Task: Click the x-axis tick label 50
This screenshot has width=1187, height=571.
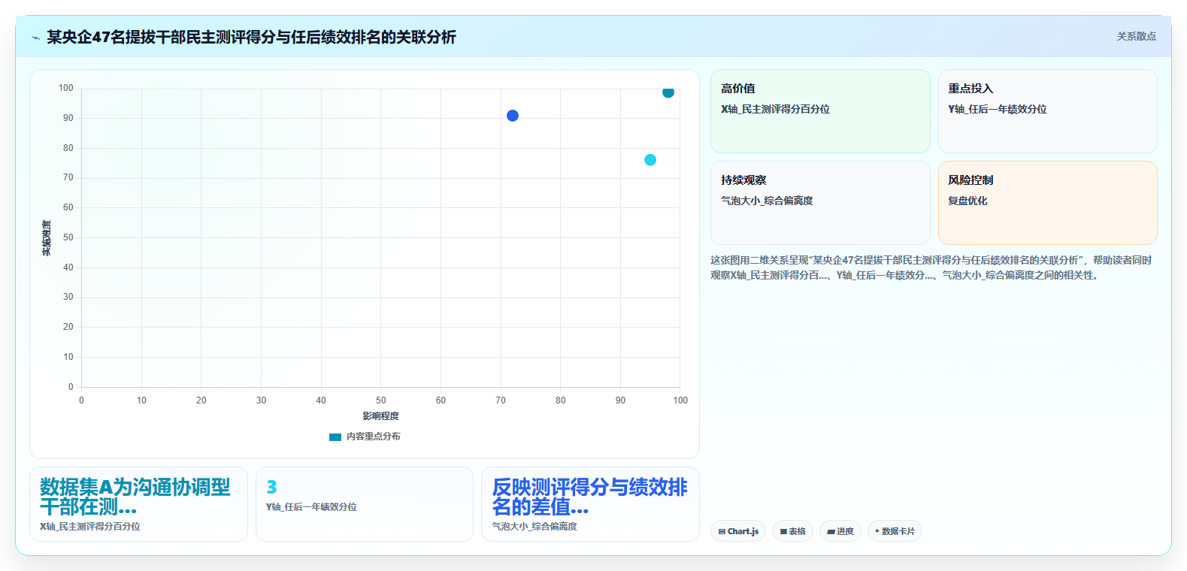Action: click(x=381, y=400)
